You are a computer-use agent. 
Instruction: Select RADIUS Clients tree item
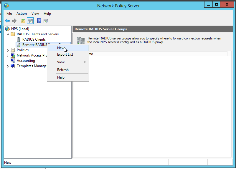[x=34, y=39]
